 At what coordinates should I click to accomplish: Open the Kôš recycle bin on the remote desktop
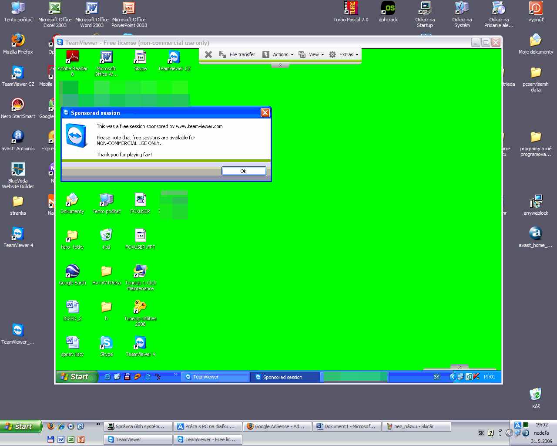(106, 239)
